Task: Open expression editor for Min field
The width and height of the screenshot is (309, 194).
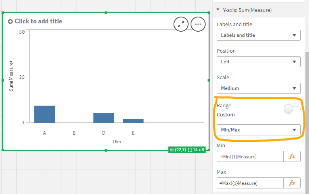Action: click(x=292, y=157)
